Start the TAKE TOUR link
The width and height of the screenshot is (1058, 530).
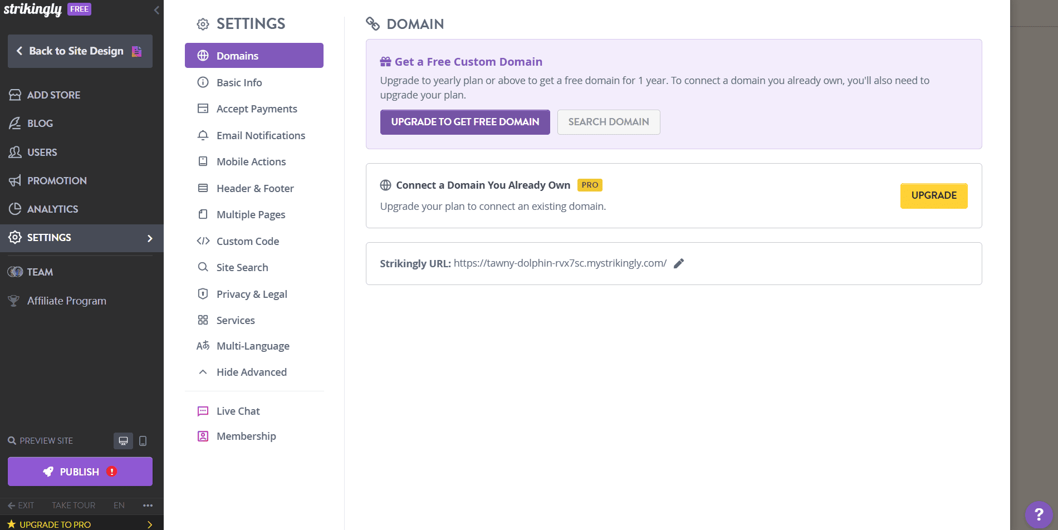click(x=74, y=506)
